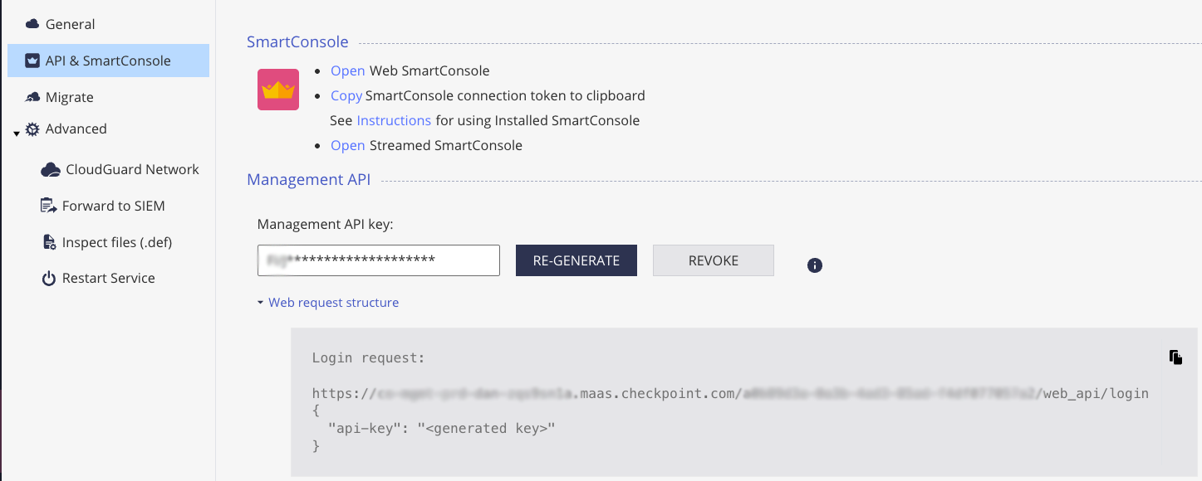Copy SmartConsole connection token link
The image size is (1202, 481).
click(346, 95)
